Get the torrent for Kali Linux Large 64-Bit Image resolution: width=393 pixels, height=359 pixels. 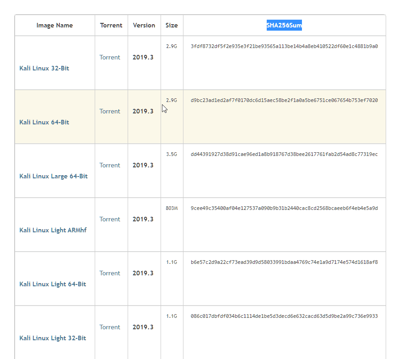(x=110, y=165)
